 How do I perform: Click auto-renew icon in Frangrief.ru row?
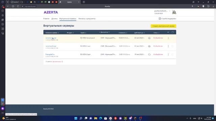tap(149, 54)
